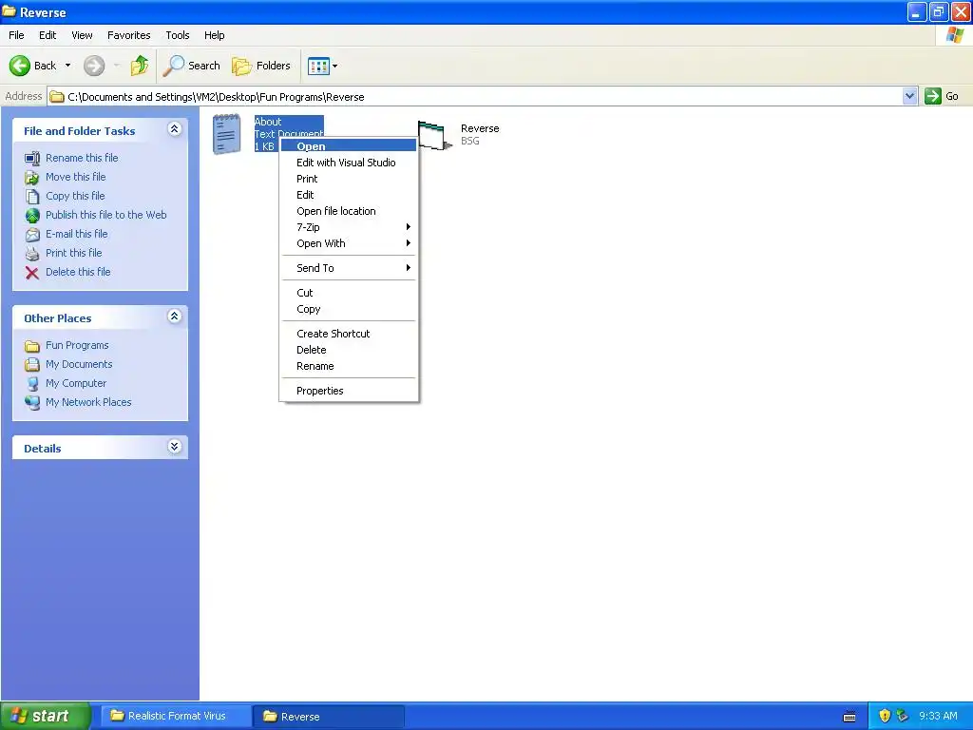Click the My Network Places icon
This screenshot has width=973, height=730.
32,402
